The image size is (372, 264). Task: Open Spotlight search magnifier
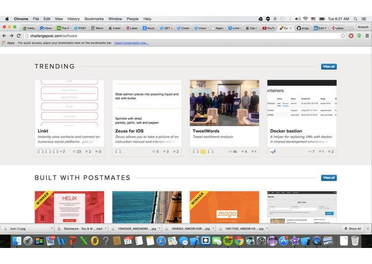coord(355,19)
